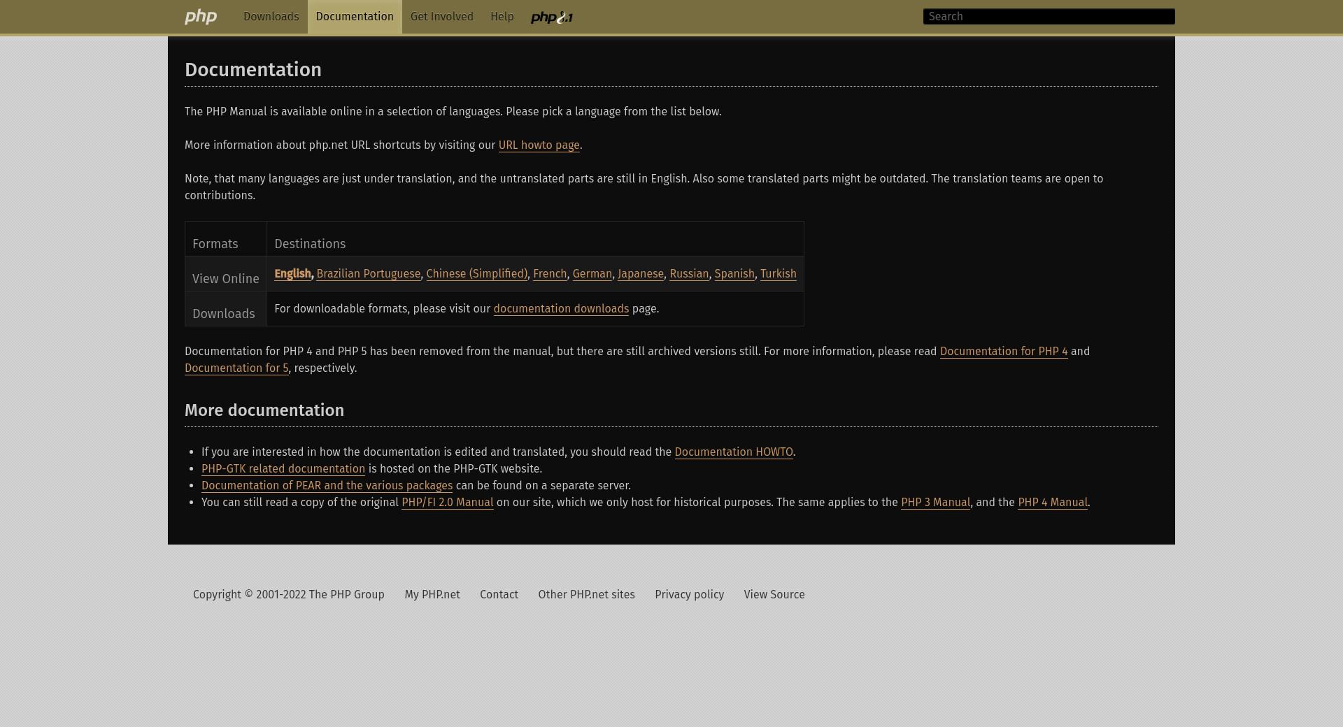
Task: Open the PHP/FI 2.0 Manual link
Action: point(448,503)
